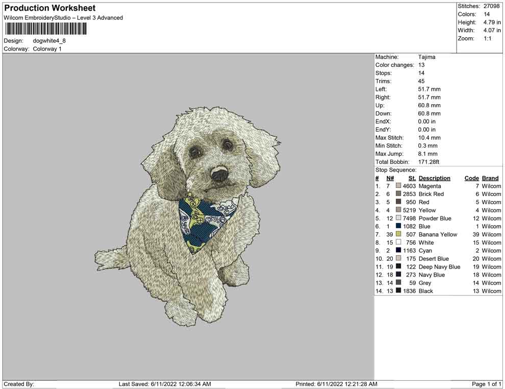Click the Black thread color swatch
Viewport: 505px width, 389px height.
click(x=398, y=290)
